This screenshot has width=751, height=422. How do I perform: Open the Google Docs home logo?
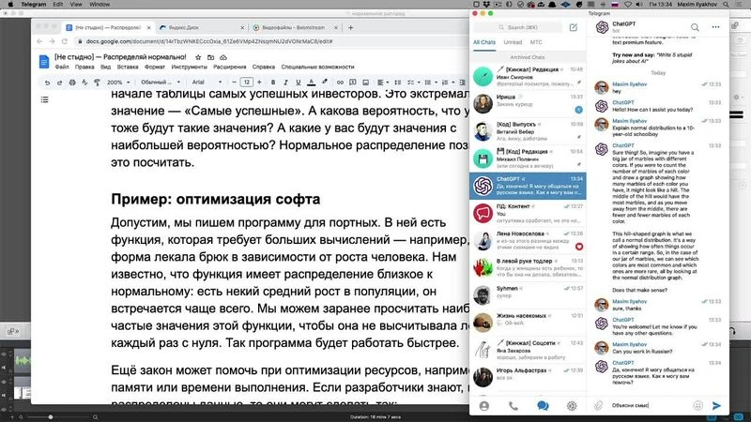pyautogui.click(x=44, y=62)
